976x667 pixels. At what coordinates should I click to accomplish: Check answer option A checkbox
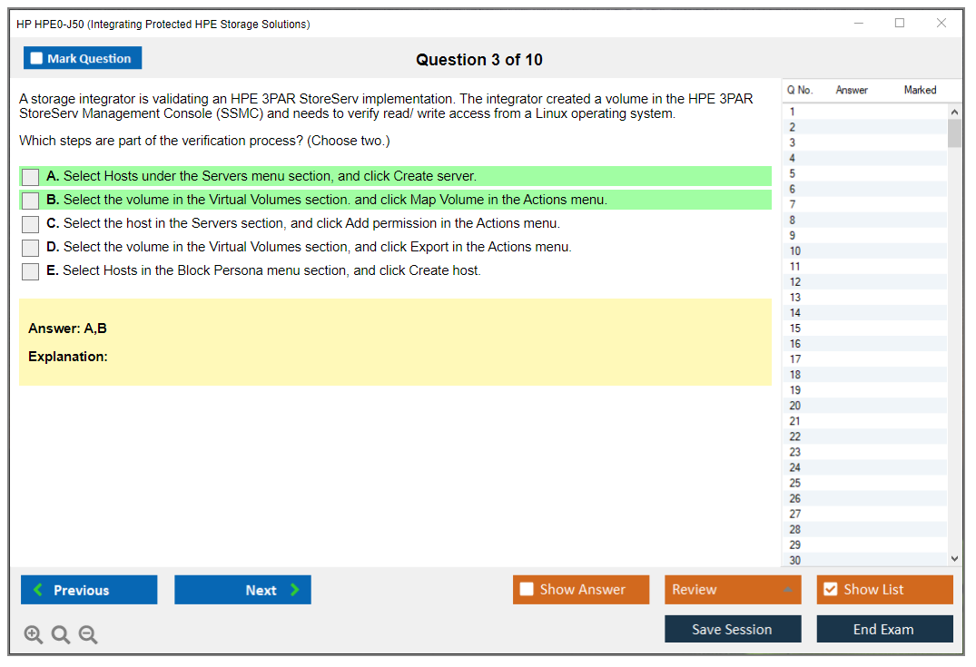(31, 177)
